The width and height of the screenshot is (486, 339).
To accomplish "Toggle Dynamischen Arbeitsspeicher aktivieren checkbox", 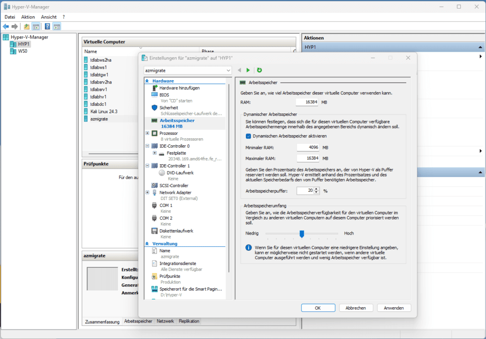I will [248, 136].
